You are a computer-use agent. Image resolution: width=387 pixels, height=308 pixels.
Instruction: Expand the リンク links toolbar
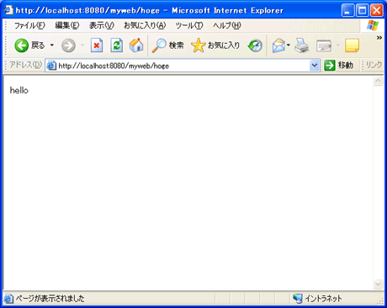[x=374, y=65]
